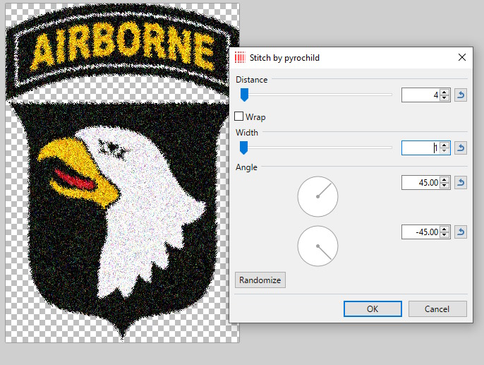Click the Airborne eagle patch image on canvas

pyautogui.click(x=122, y=173)
